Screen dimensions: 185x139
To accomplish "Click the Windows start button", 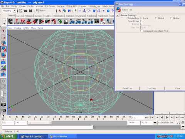I will 8,136.
